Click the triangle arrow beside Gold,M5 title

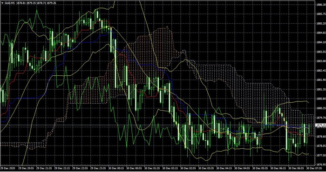point(2,3)
